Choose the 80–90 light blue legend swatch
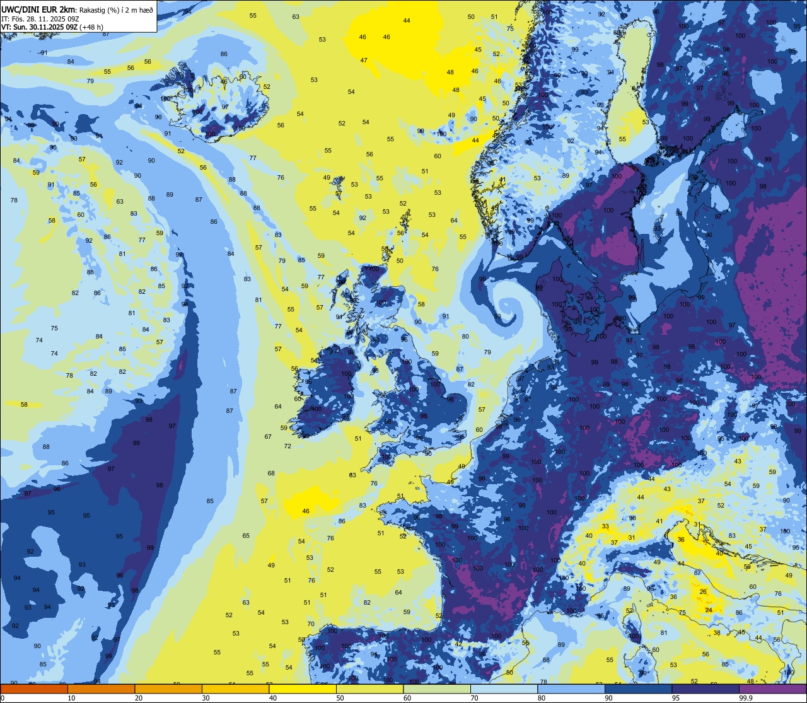Viewport: 807px width, 703px height. 571,689
